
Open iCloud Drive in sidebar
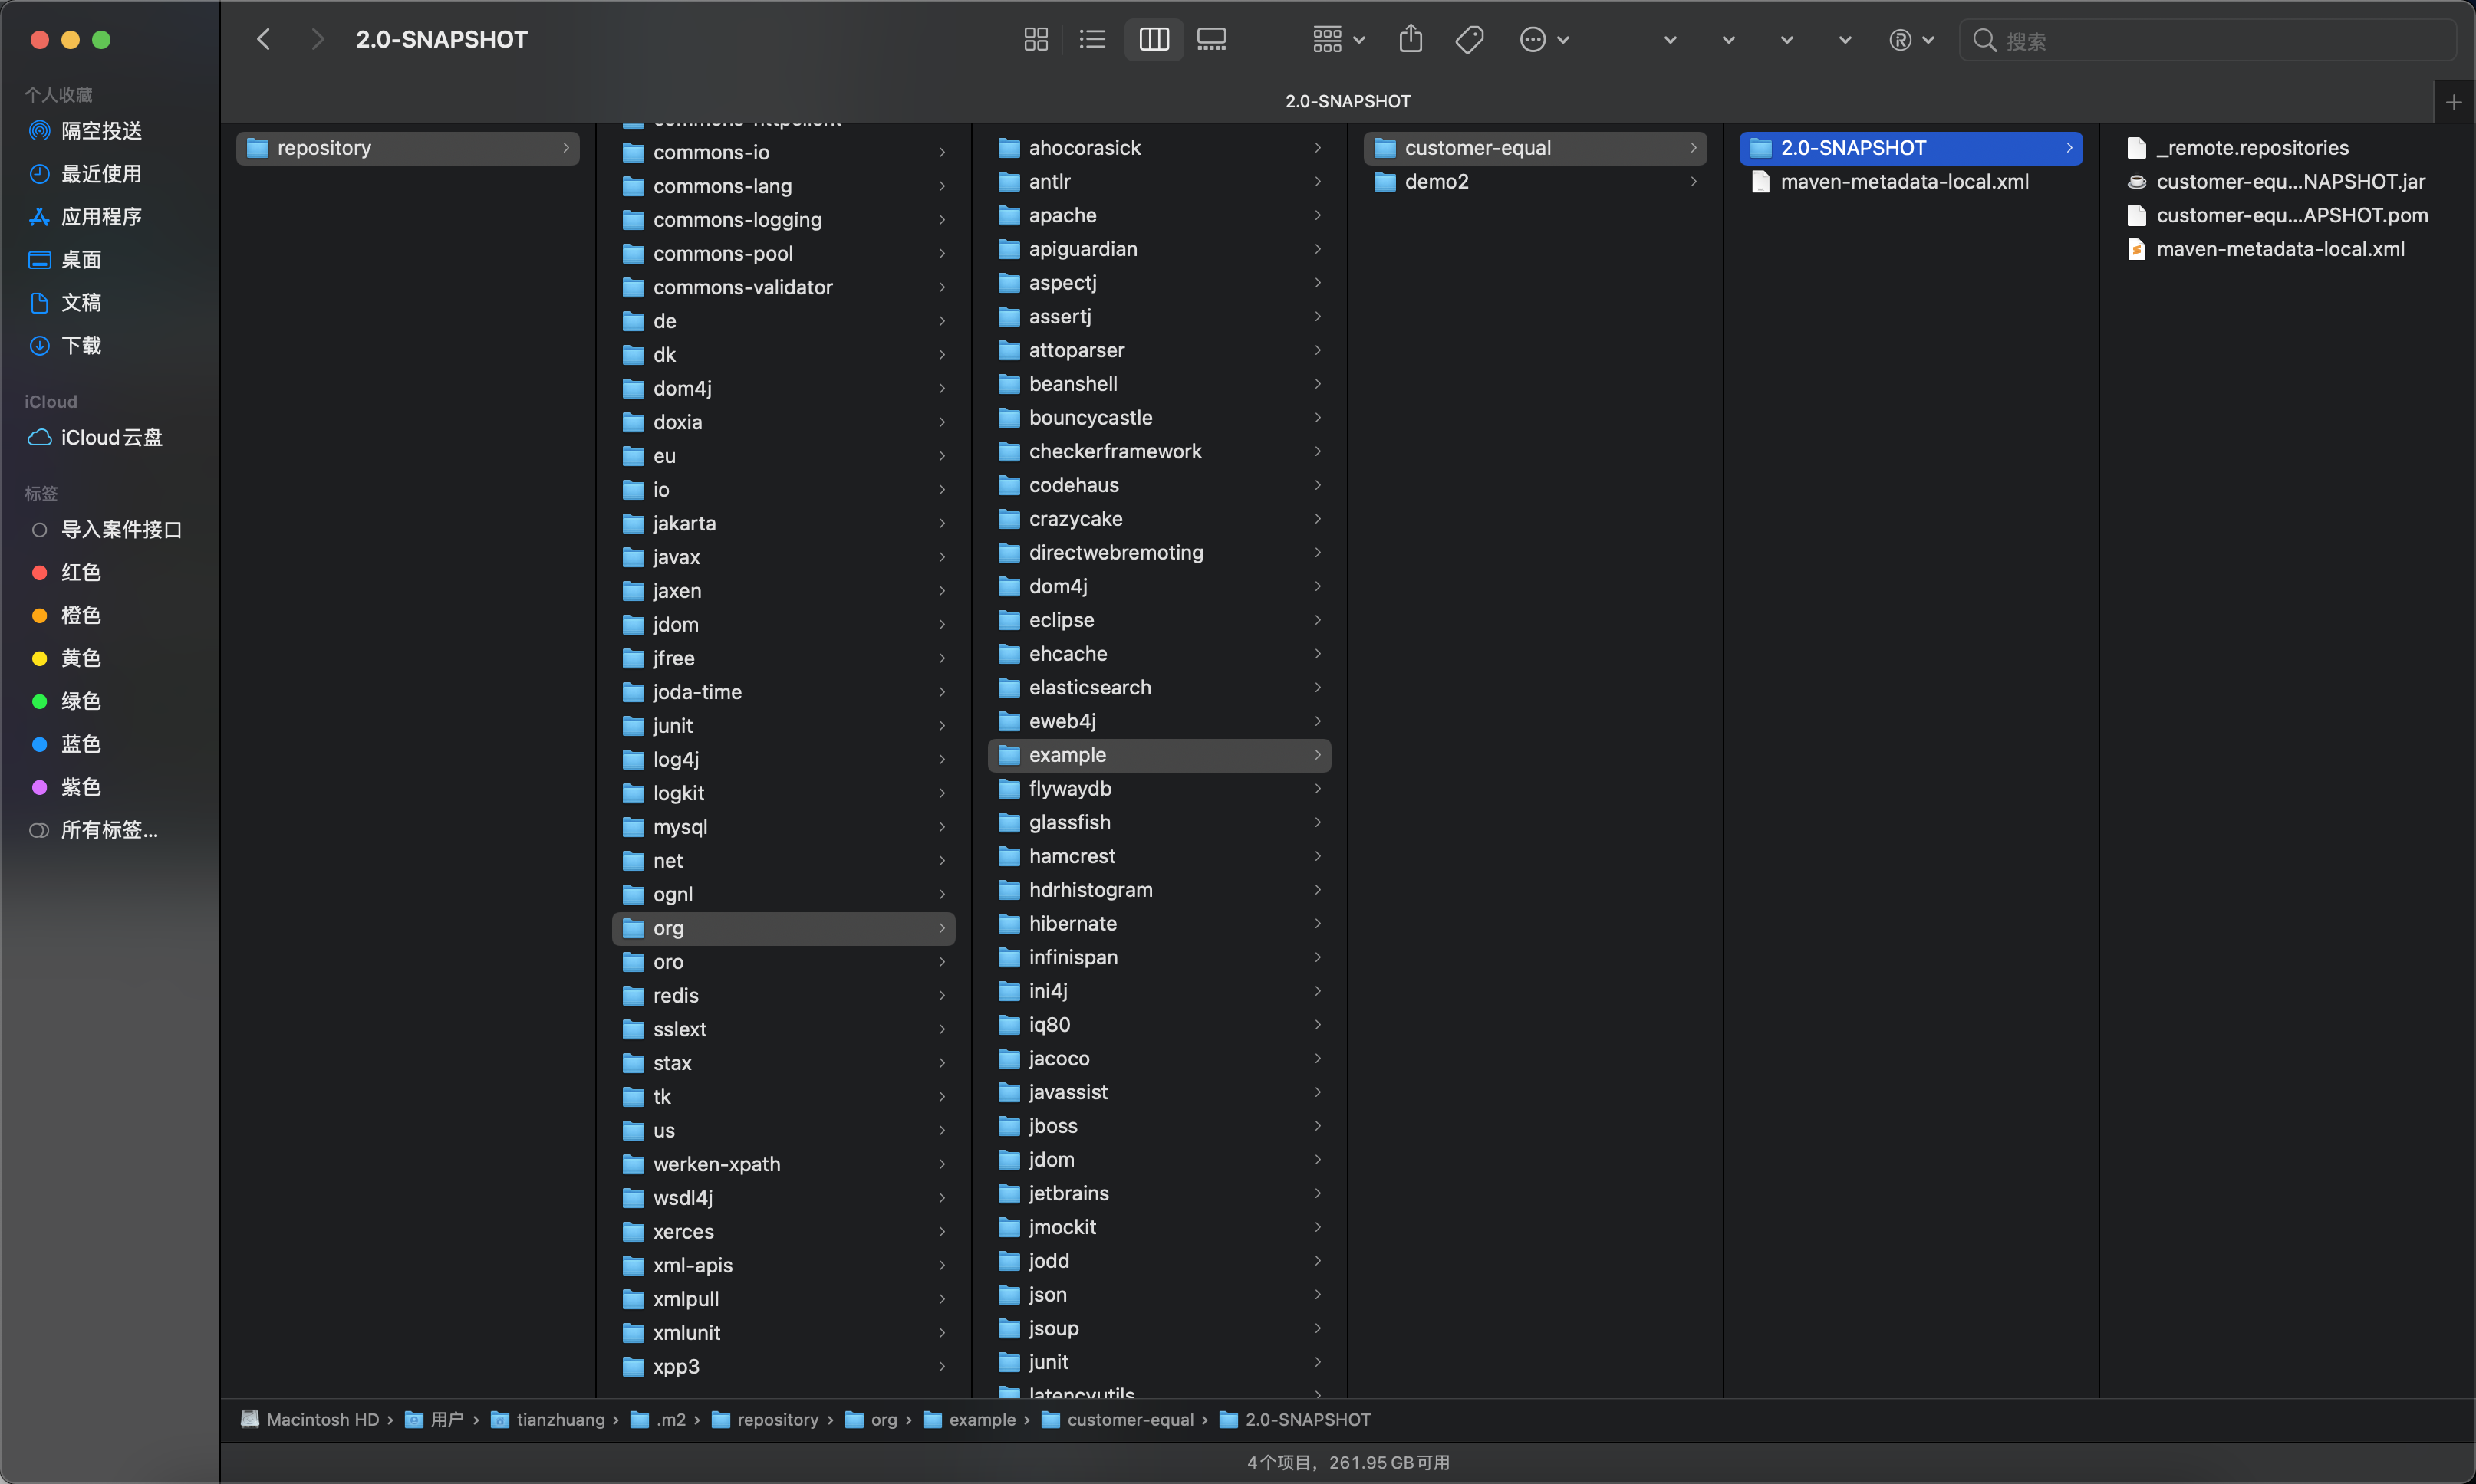pos(110,438)
